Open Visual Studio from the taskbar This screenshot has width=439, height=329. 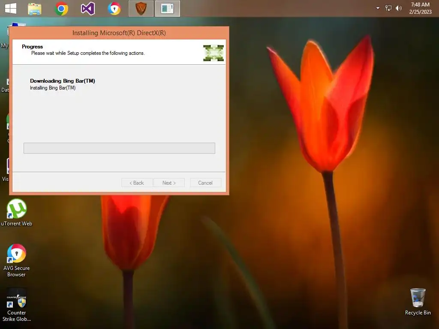pos(87,9)
